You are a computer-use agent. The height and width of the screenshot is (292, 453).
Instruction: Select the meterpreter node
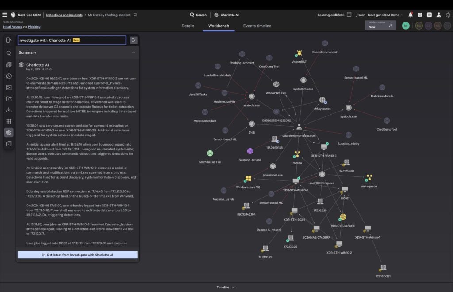click(369, 178)
